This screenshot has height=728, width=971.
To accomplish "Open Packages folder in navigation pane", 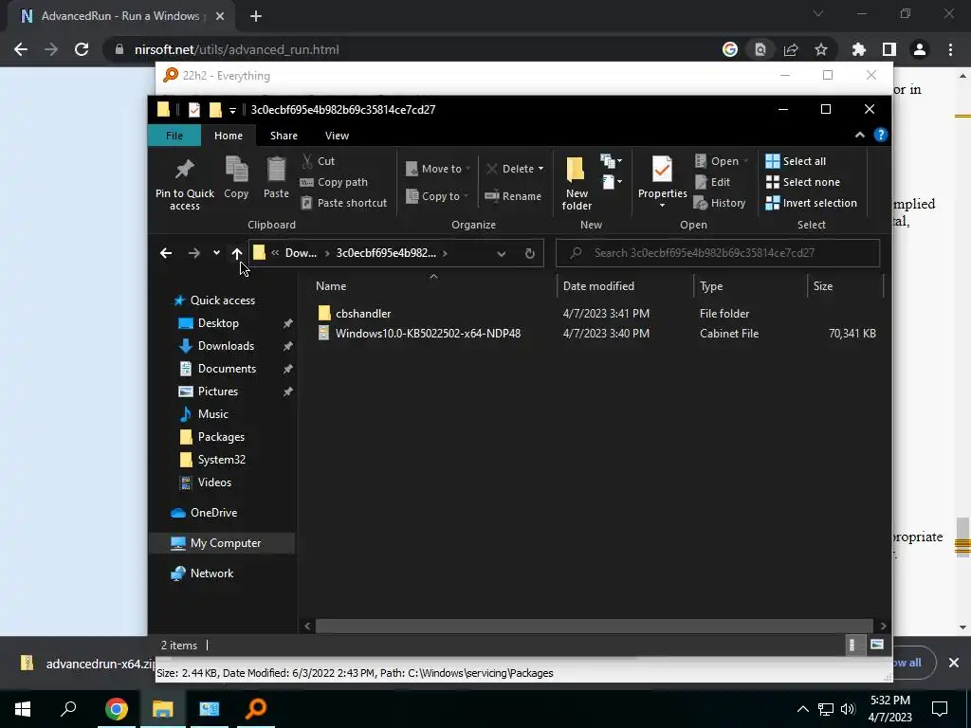I will 221,437.
